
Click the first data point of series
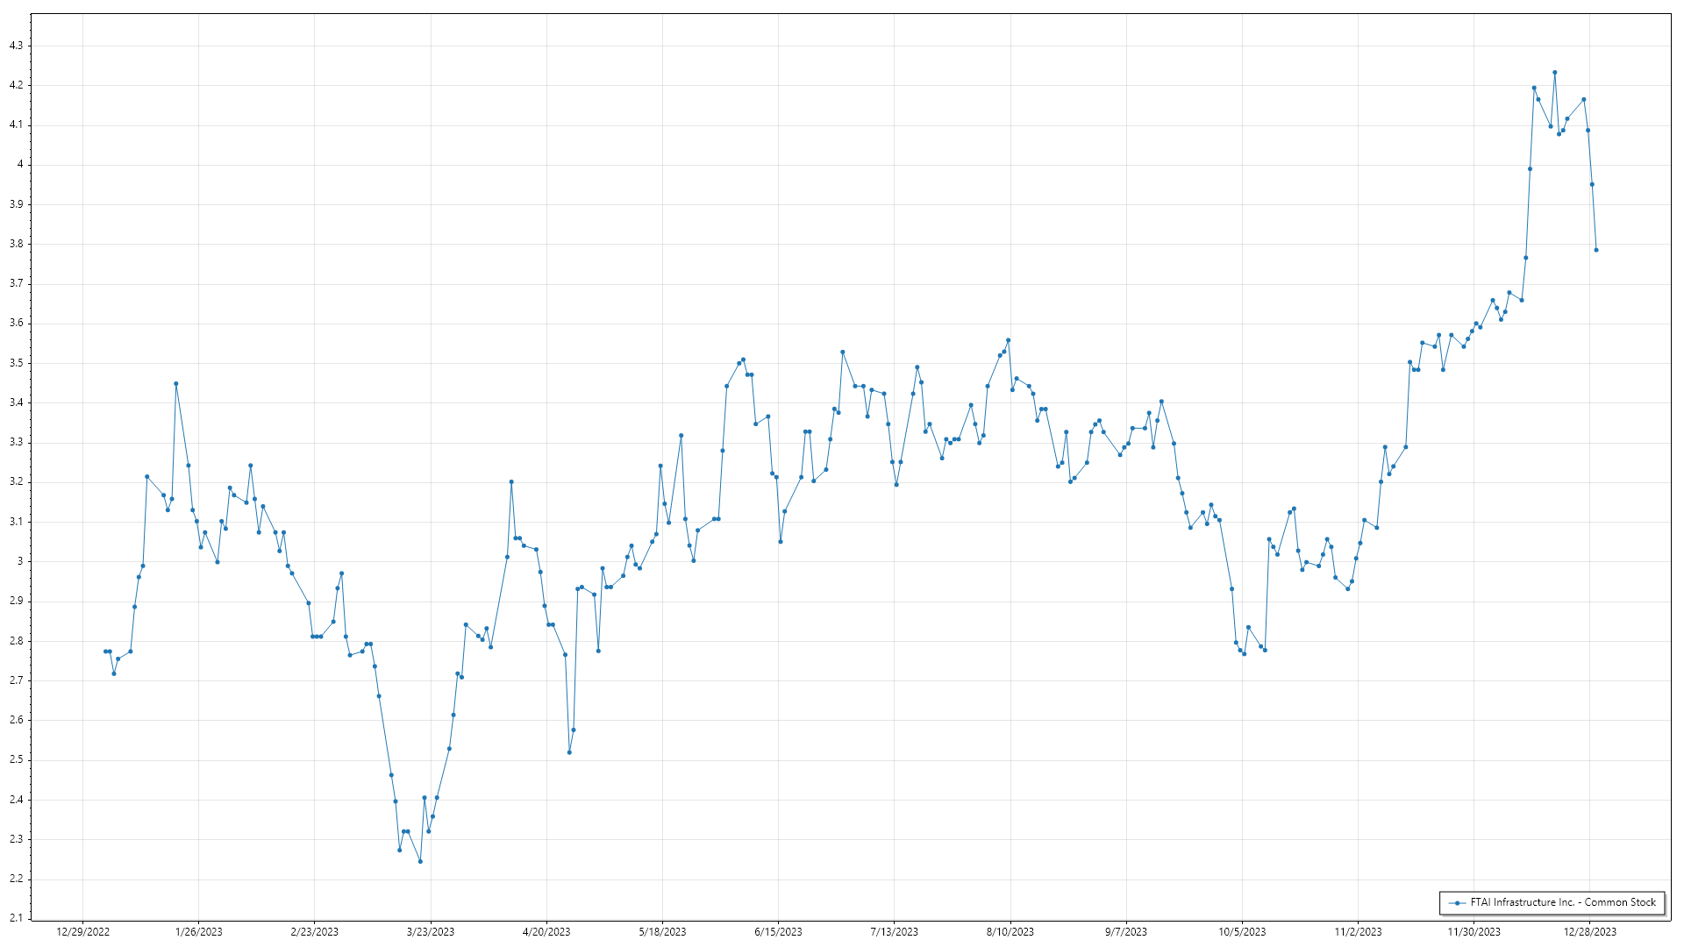click(105, 652)
